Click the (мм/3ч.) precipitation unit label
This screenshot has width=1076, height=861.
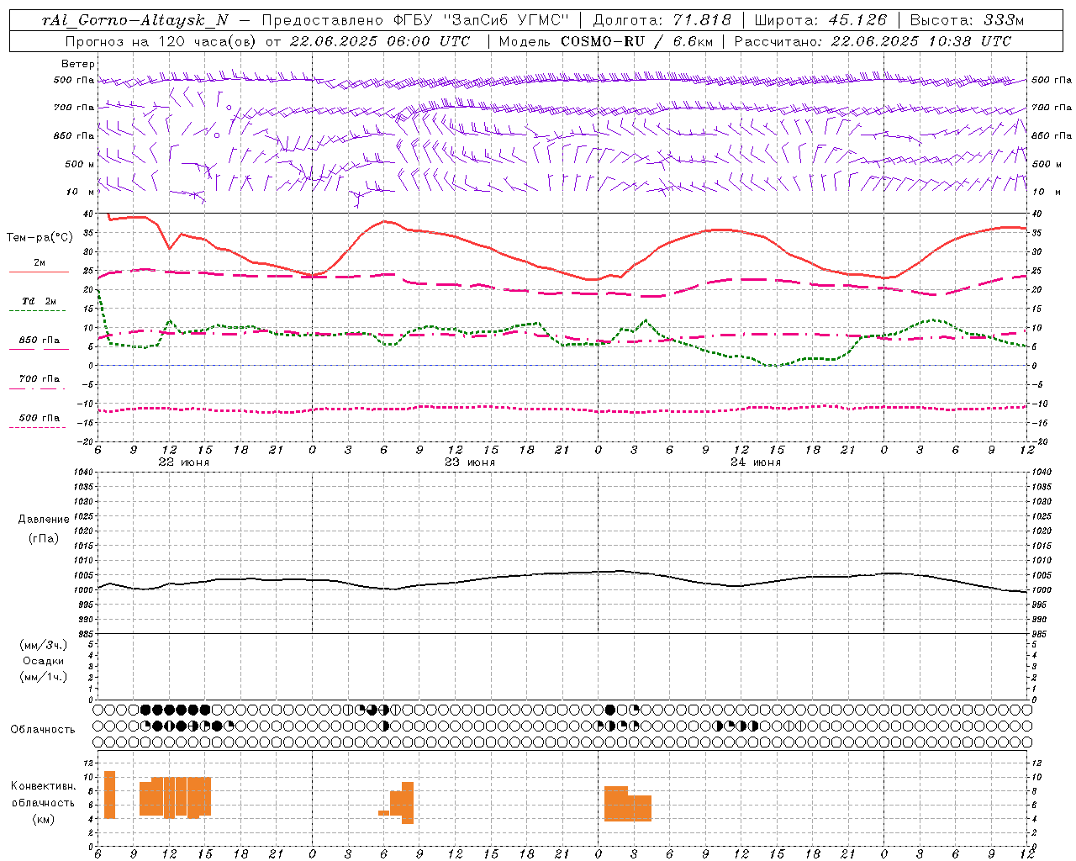[x=44, y=645]
